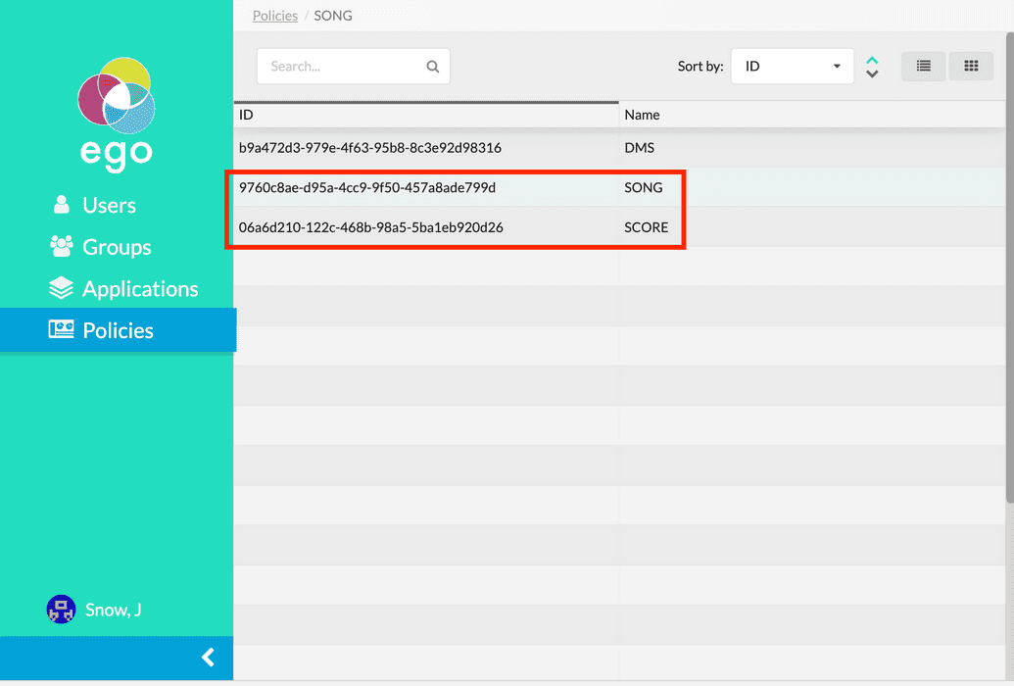Click the Users person icon
This screenshot has height=686, width=1014.
coord(62,205)
